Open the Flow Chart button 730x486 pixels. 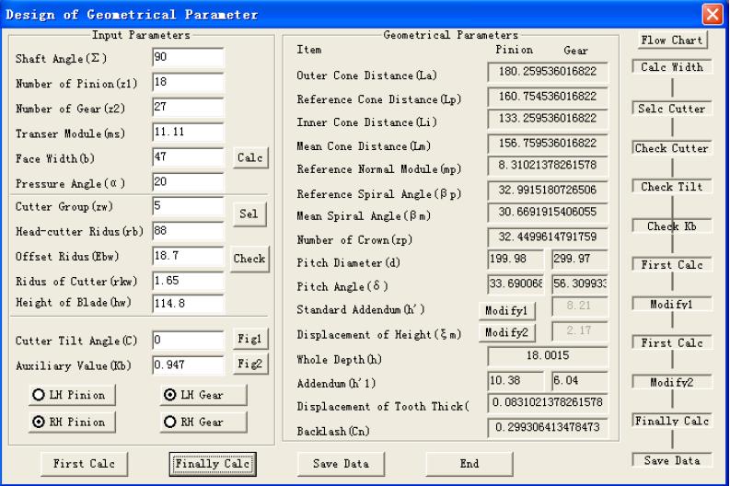pyautogui.click(x=672, y=40)
